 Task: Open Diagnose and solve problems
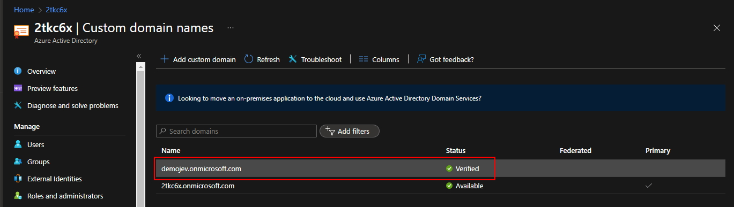[x=73, y=105]
